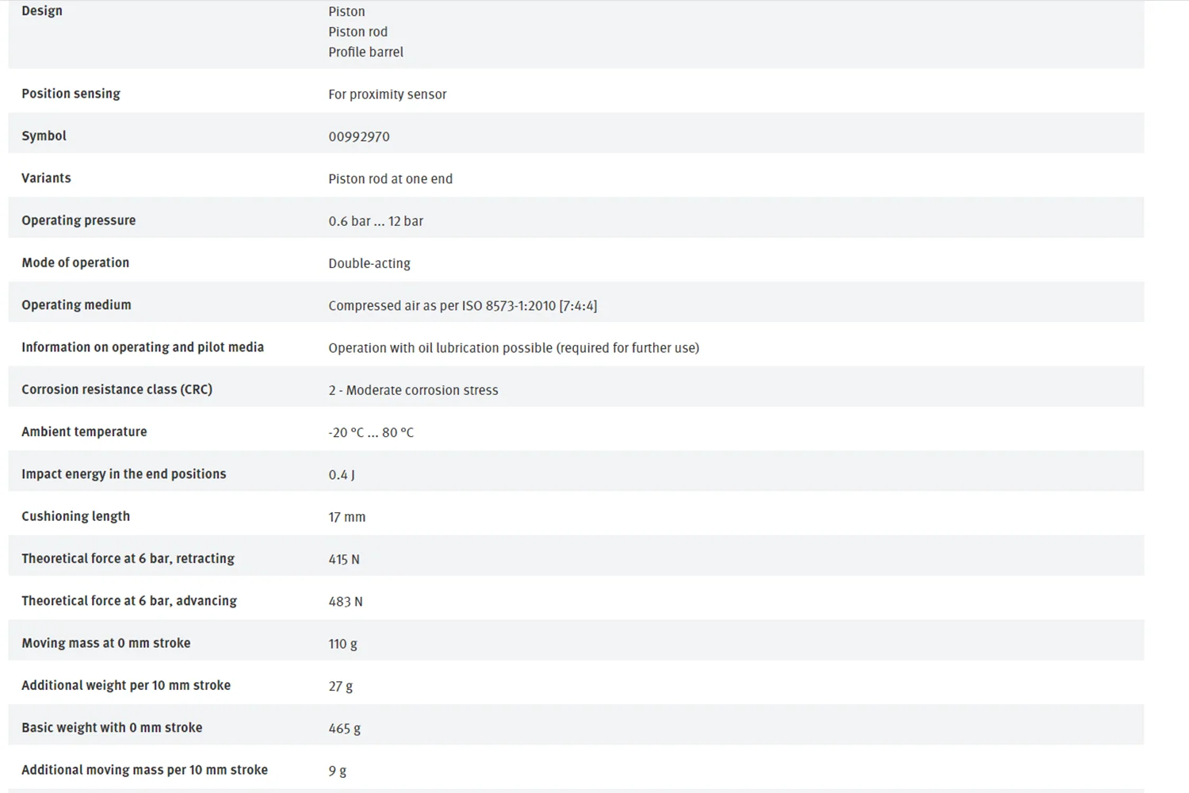Click the Moving mass at 0 mm stroke label
The height and width of the screenshot is (793, 1189).
[106, 643]
